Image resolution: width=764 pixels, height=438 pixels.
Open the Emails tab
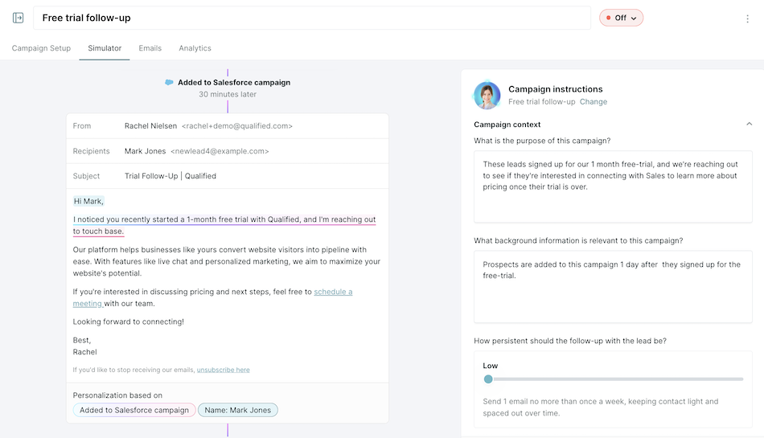tap(150, 48)
